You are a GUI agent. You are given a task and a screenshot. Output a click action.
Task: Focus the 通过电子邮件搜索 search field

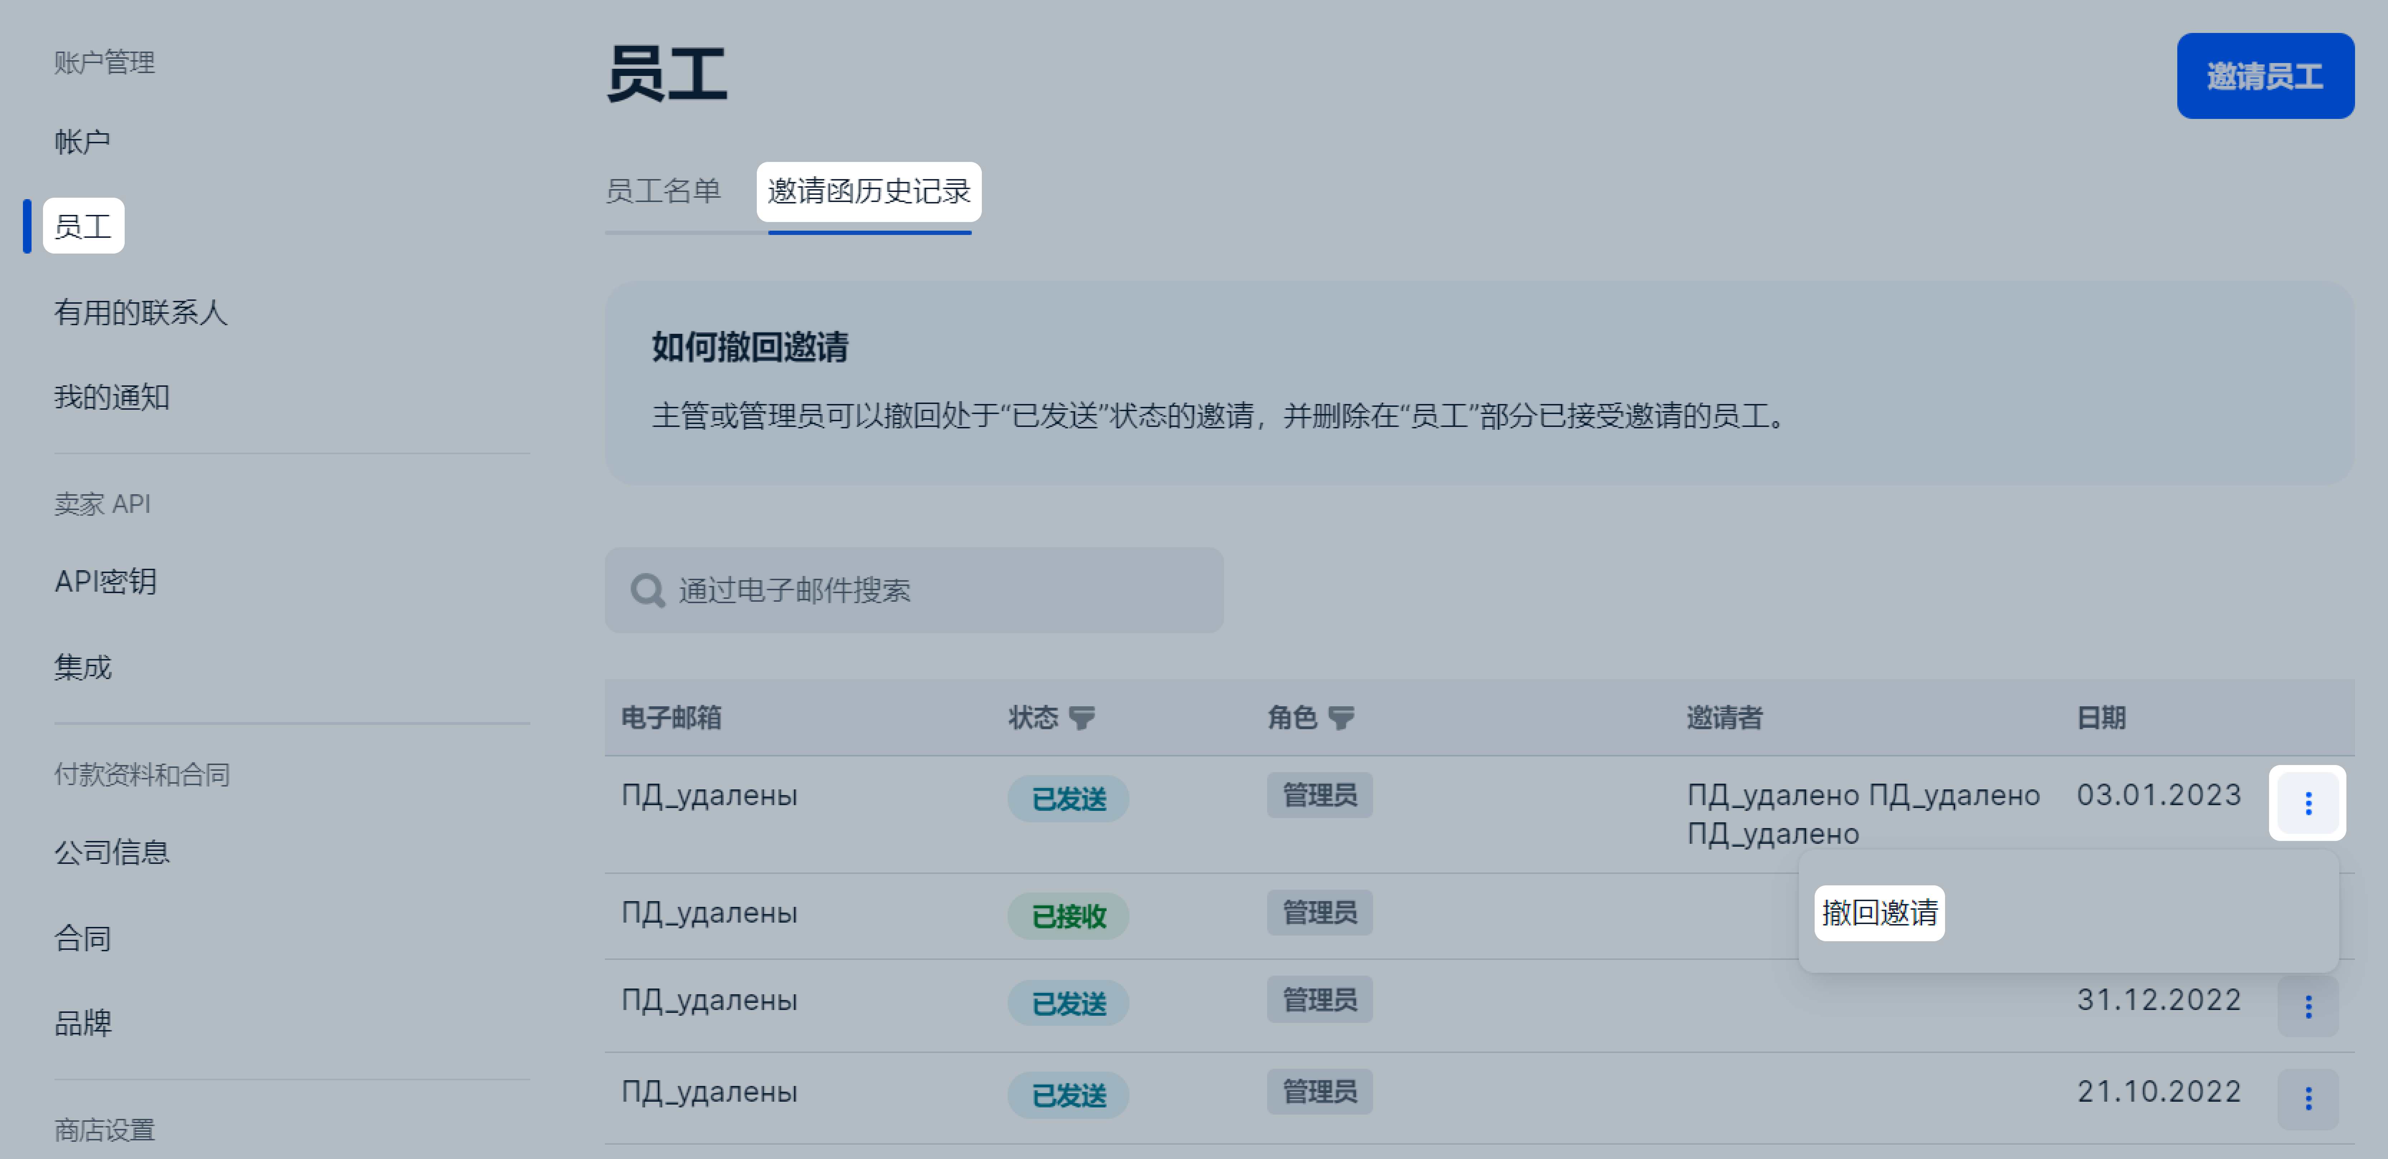pyautogui.click(x=914, y=590)
